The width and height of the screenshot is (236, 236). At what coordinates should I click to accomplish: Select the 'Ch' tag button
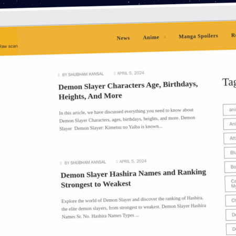(231, 201)
